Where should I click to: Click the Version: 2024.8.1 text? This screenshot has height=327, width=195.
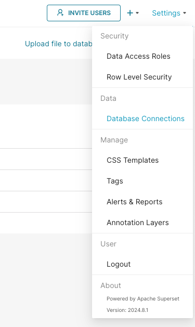point(127,310)
